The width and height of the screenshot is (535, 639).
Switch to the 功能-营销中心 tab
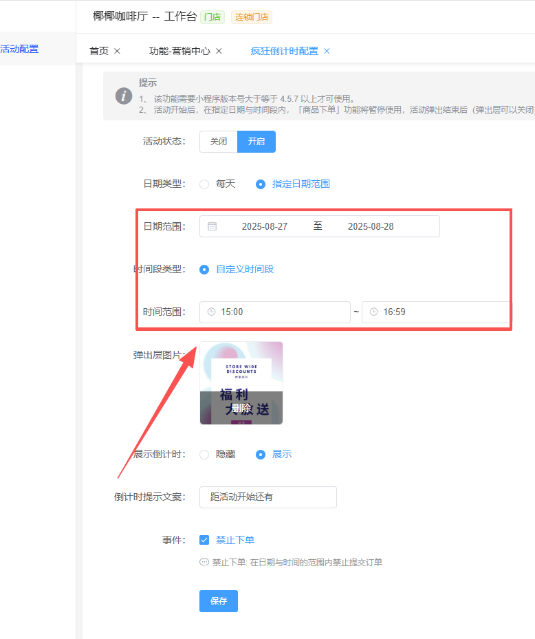[179, 51]
